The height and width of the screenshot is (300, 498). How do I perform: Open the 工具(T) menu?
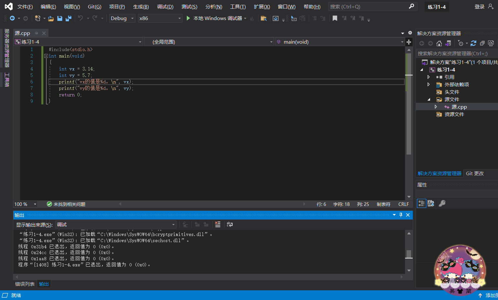(238, 6)
